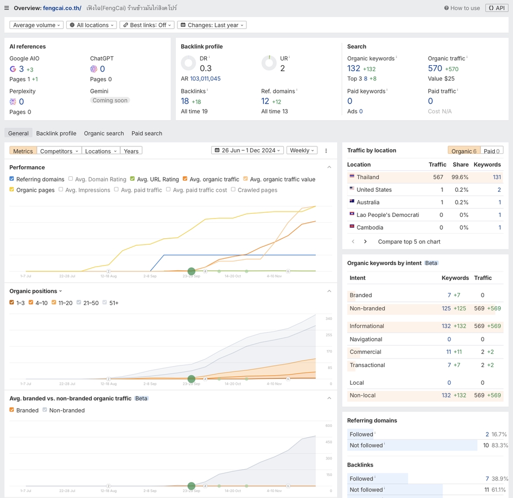513x498 pixels.
Task: Collapse the Organic positions section
Action: (329, 291)
